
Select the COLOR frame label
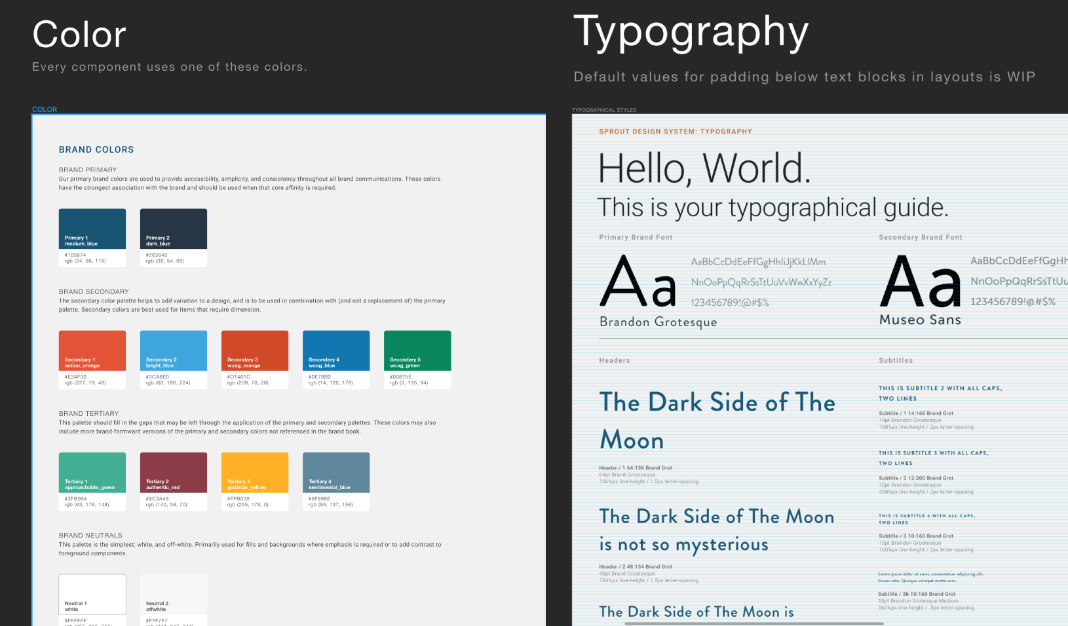pyautogui.click(x=45, y=109)
